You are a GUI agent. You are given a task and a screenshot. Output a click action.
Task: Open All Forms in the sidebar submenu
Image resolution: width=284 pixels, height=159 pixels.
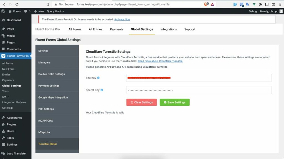coord(8,63)
